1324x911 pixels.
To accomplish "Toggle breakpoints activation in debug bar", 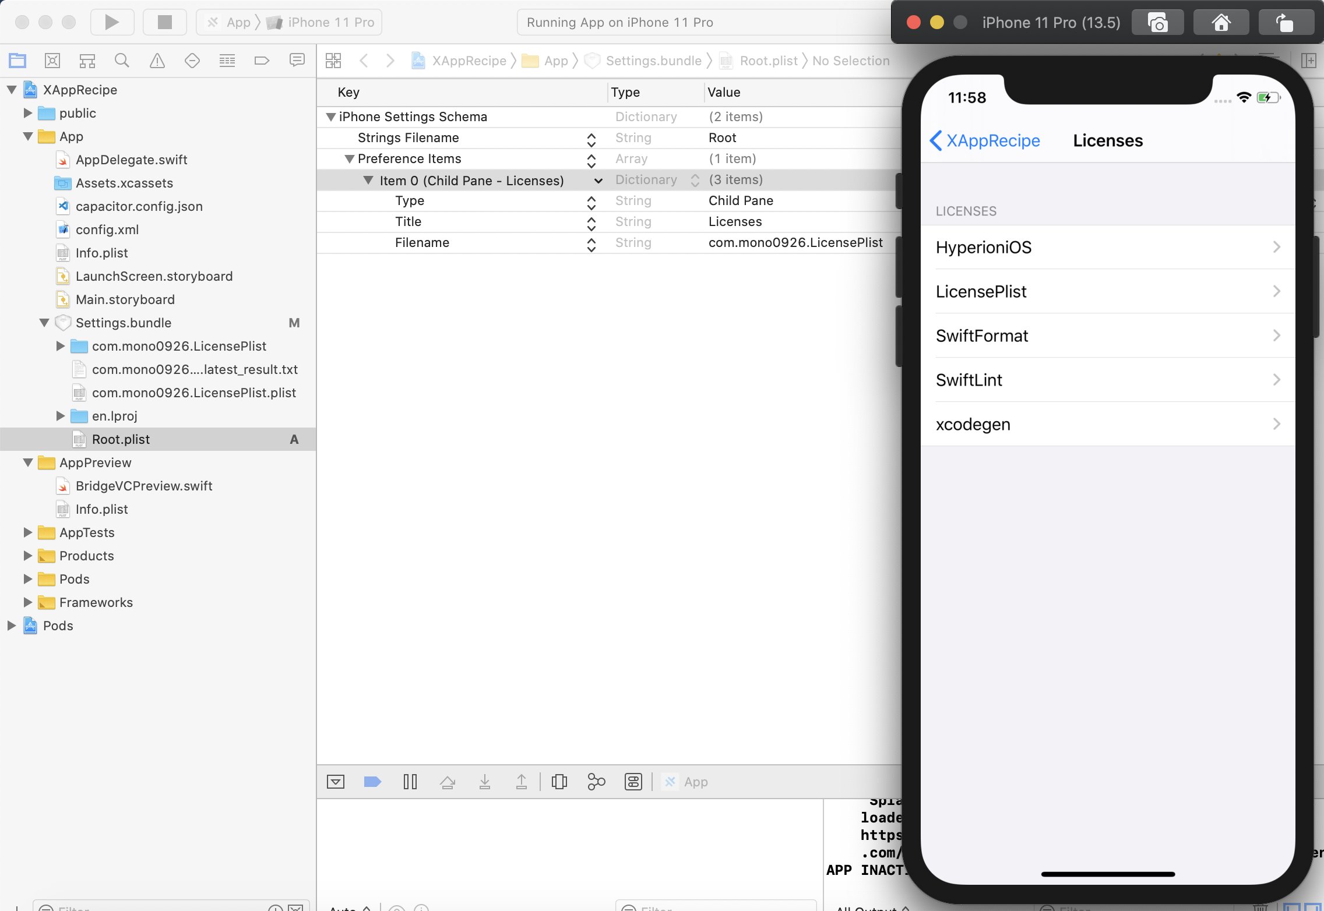I will [x=372, y=782].
